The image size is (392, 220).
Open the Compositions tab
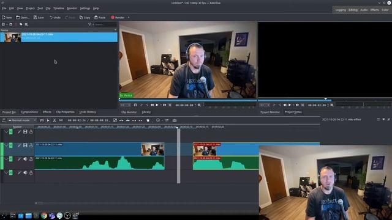pos(29,112)
